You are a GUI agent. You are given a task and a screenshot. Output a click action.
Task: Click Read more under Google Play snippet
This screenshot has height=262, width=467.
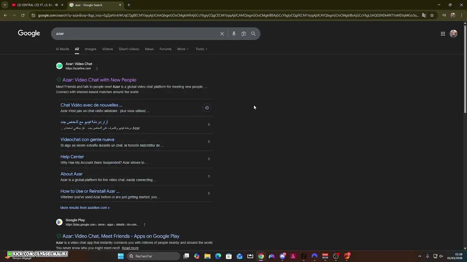130,248
